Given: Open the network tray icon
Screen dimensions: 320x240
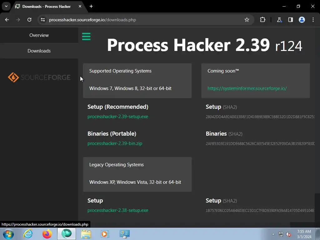Looking at the screenshot, I should pyautogui.click(x=281, y=234).
